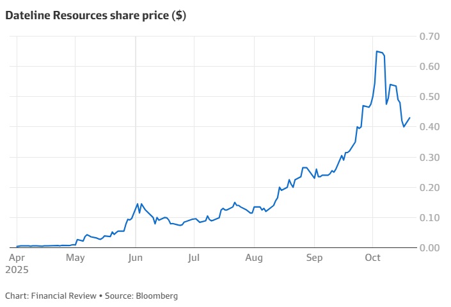451x307 pixels.
Task: Click the October peak of the price line
Action: [x=377, y=51]
